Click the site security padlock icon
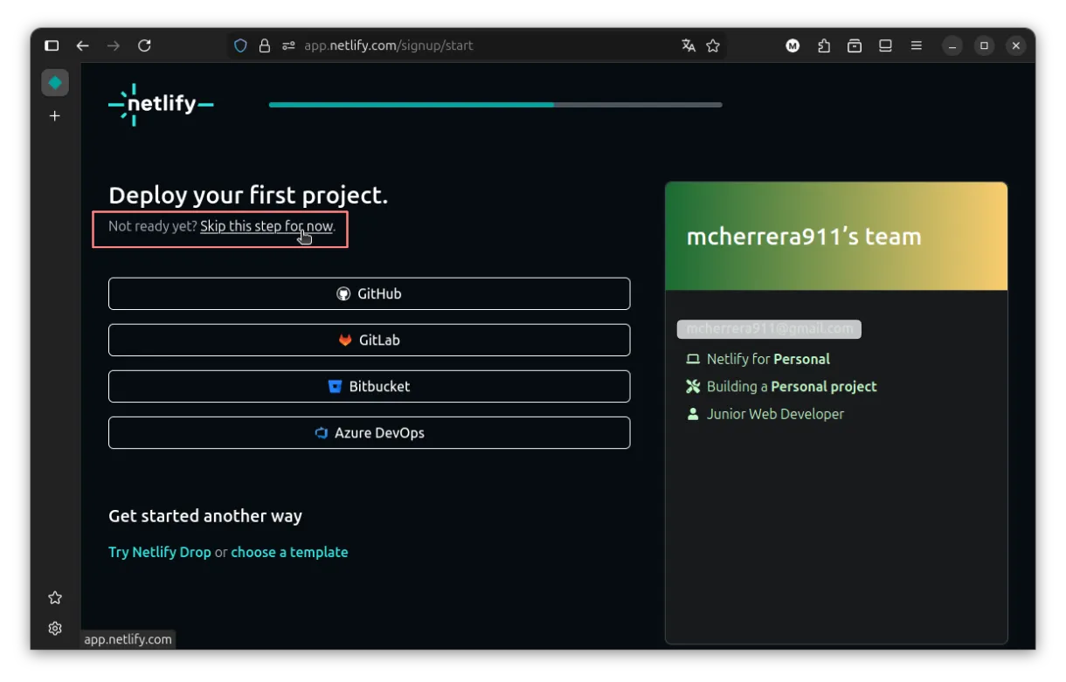Image resolution: width=1066 pixels, height=682 pixels. (265, 45)
